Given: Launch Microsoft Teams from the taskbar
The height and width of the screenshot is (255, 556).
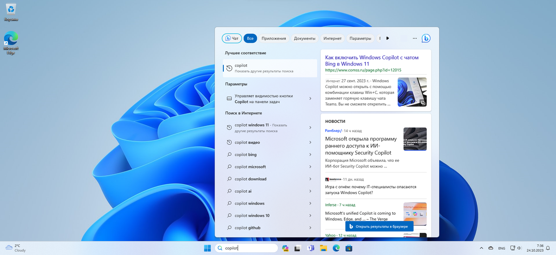Looking at the screenshot, I should pyautogui.click(x=310, y=248).
